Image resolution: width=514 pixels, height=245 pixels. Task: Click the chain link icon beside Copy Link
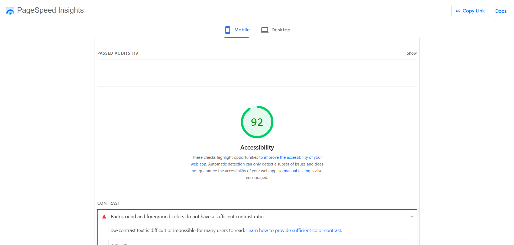[x=458, y=11]
